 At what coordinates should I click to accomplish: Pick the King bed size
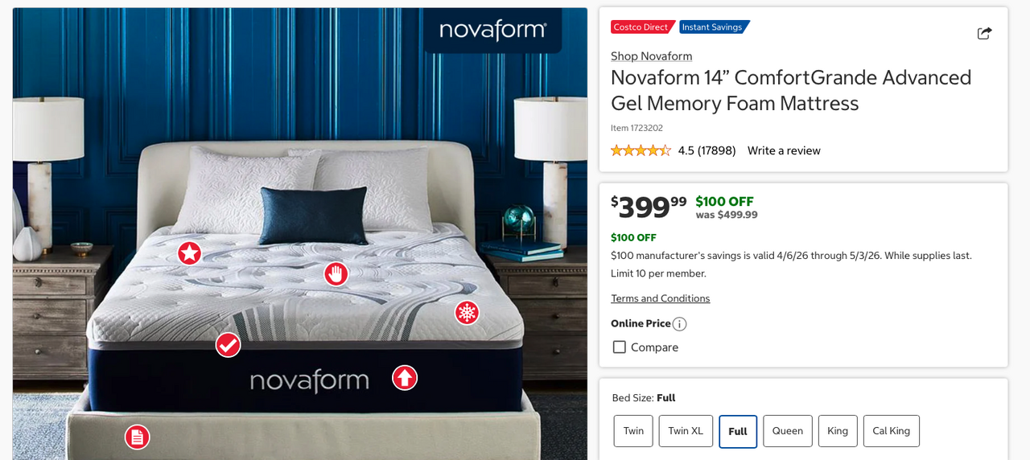coord(838,431)
